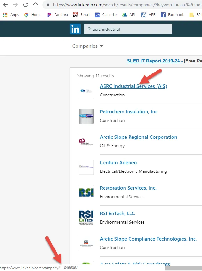Click the Arctic Slope Regional Corporation logo
This screenshot has width=202, height=271.
86,142
